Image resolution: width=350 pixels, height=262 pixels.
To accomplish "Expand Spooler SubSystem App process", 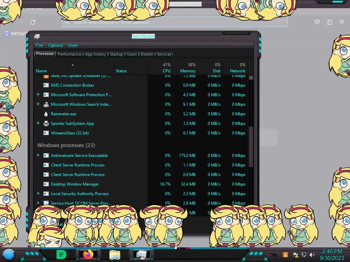I will (38, 123).
